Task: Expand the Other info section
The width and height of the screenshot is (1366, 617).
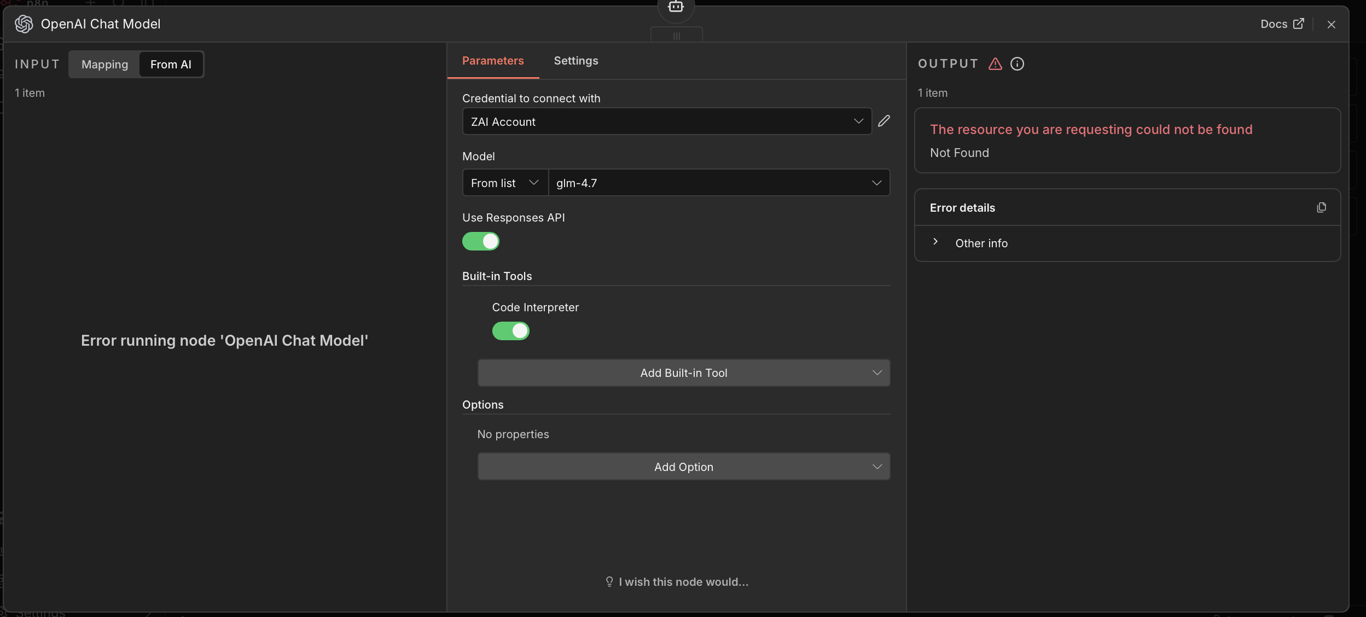Action: [x=981, y=243]
